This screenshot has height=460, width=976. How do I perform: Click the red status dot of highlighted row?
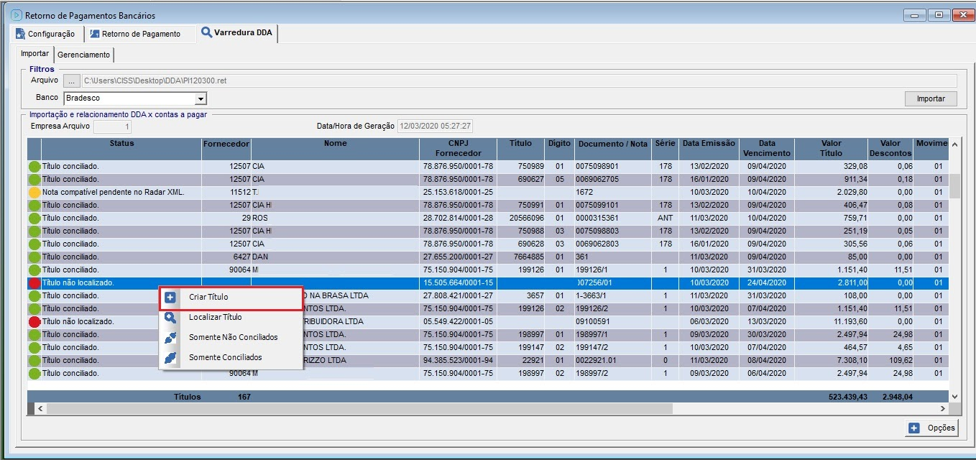coord(34,283)
